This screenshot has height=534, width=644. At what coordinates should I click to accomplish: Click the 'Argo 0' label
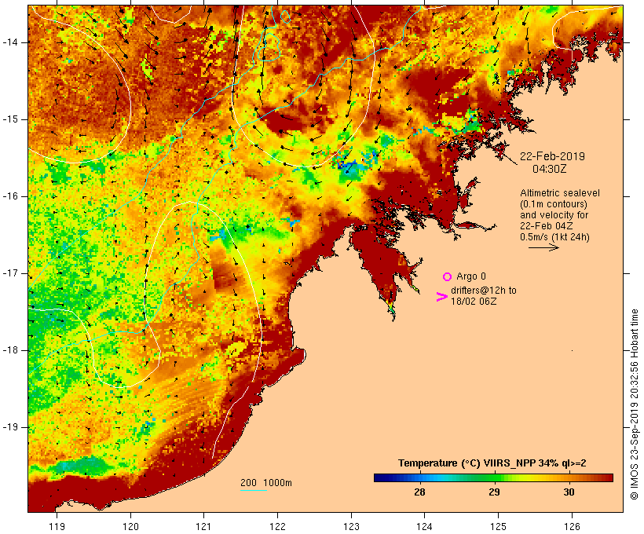pos(471,276)
